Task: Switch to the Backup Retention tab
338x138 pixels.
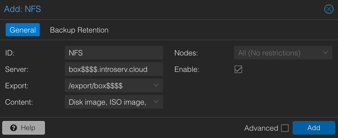Action: click(79, 30)
